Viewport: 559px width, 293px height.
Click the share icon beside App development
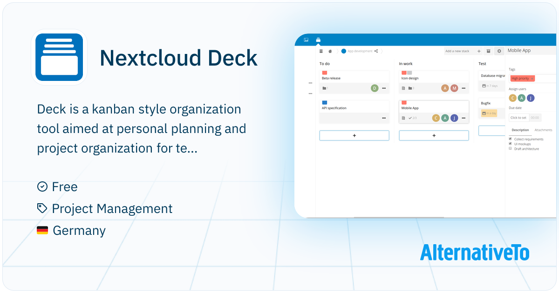pos(376,51)
